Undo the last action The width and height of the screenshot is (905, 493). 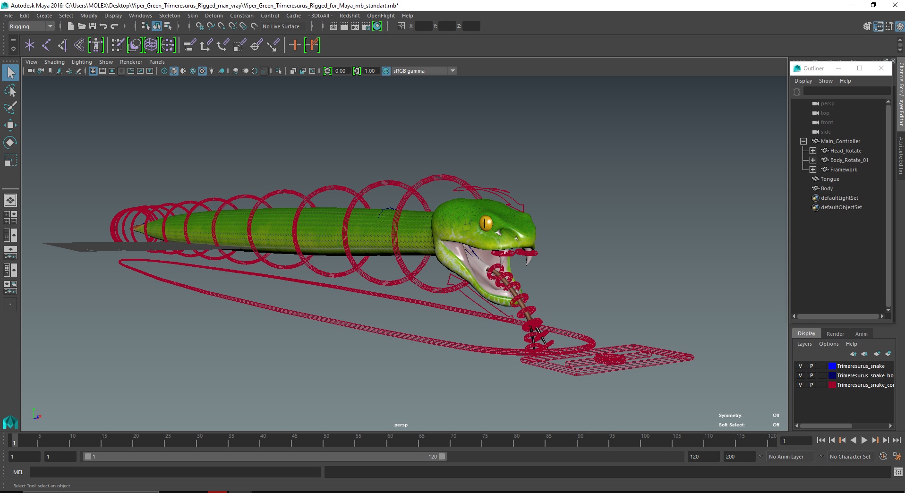(103, 26)
